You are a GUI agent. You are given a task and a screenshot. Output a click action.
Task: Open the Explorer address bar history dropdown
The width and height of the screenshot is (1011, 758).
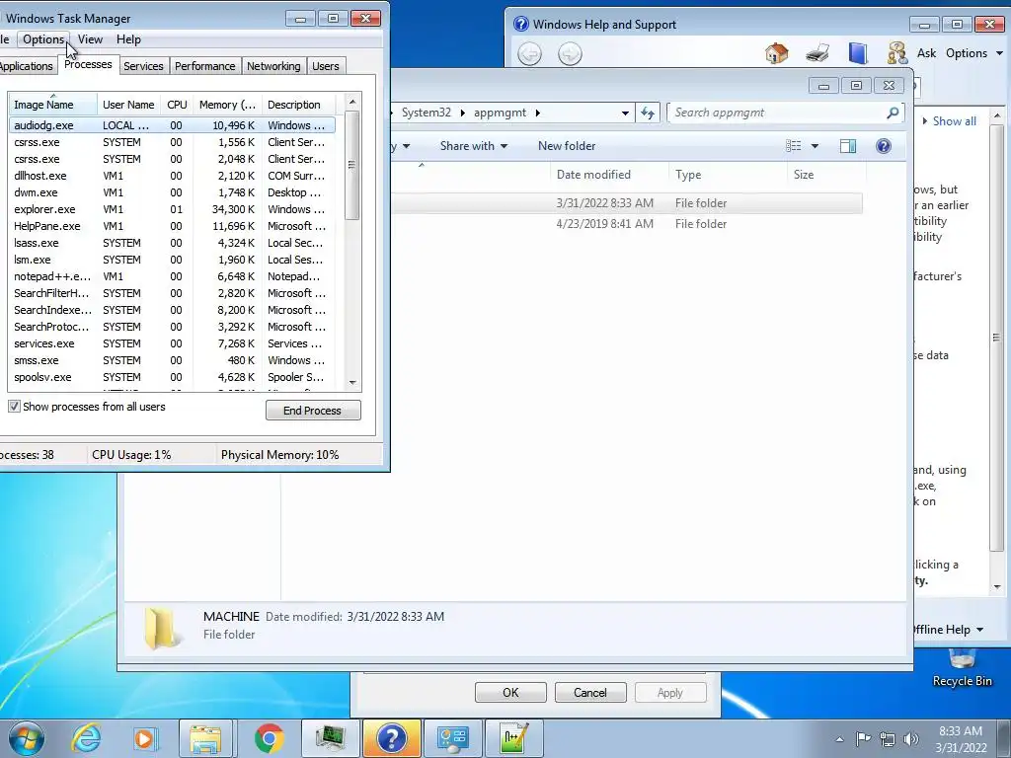click(x=625, y=114)
